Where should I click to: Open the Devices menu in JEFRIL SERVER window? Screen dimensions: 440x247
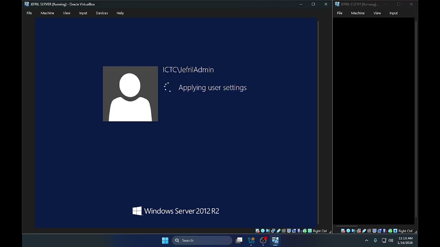[x=102, y=13]
